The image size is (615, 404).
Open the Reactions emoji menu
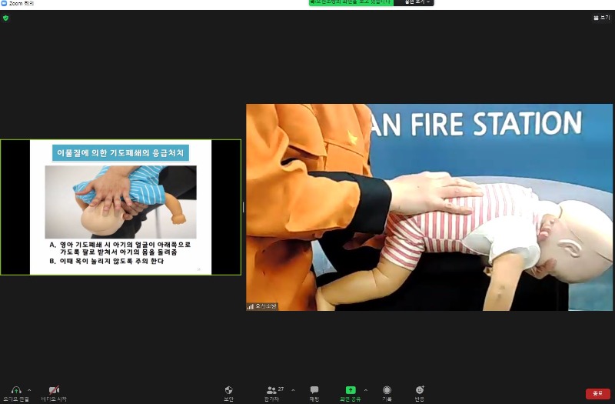[x=420, y=390]
